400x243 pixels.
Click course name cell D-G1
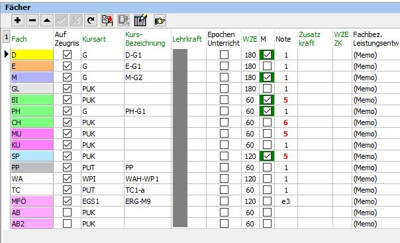[x=148, y=55]
